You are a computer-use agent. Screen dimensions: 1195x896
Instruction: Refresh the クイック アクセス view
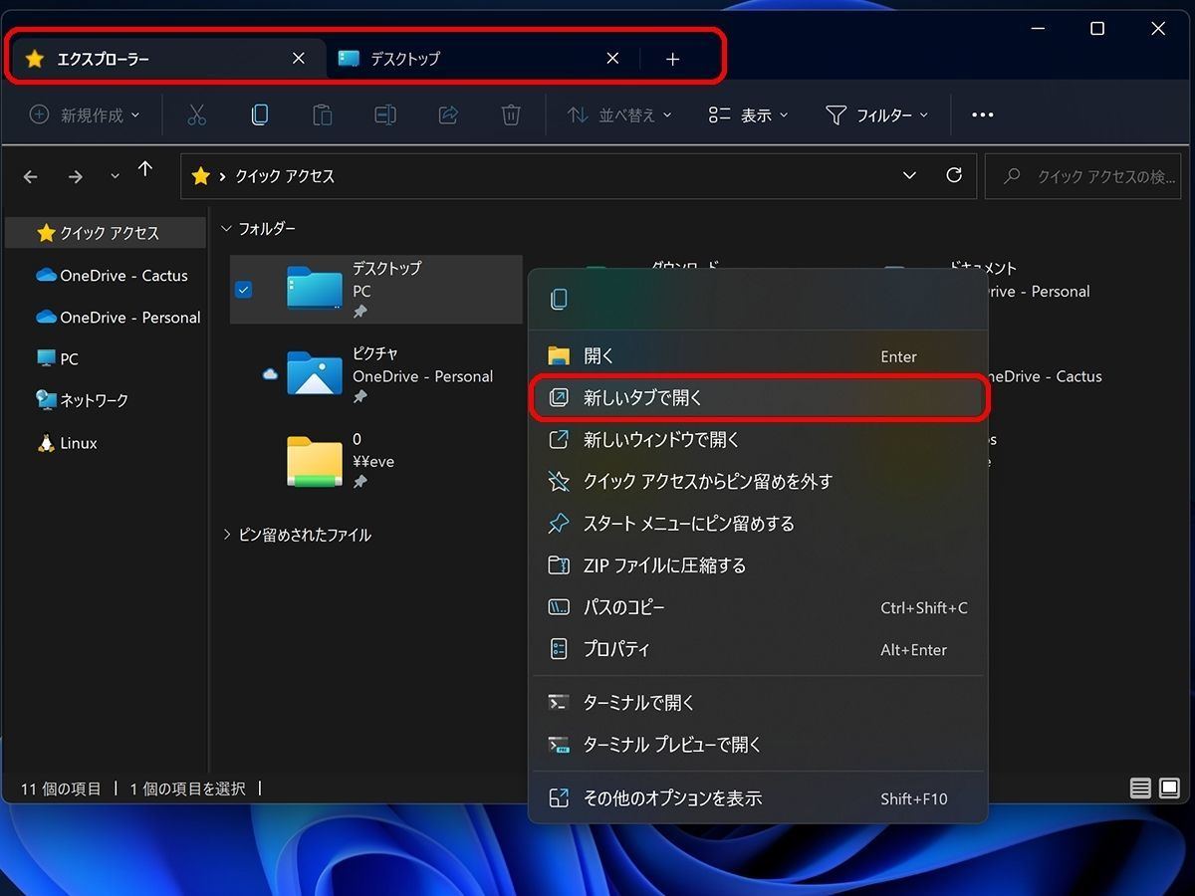pos(954,175)
